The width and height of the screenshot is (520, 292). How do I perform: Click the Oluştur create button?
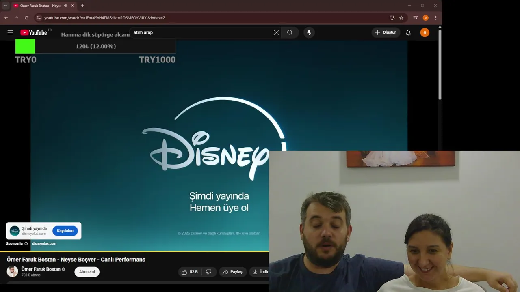pos(386,32)
